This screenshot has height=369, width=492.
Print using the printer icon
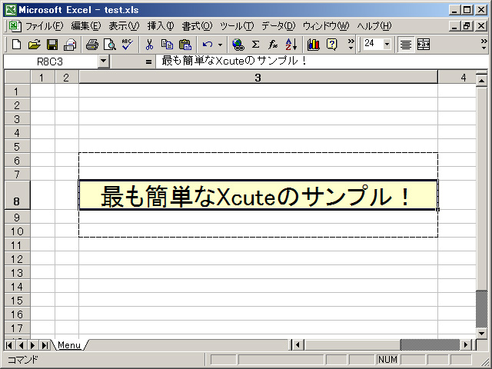92,45
